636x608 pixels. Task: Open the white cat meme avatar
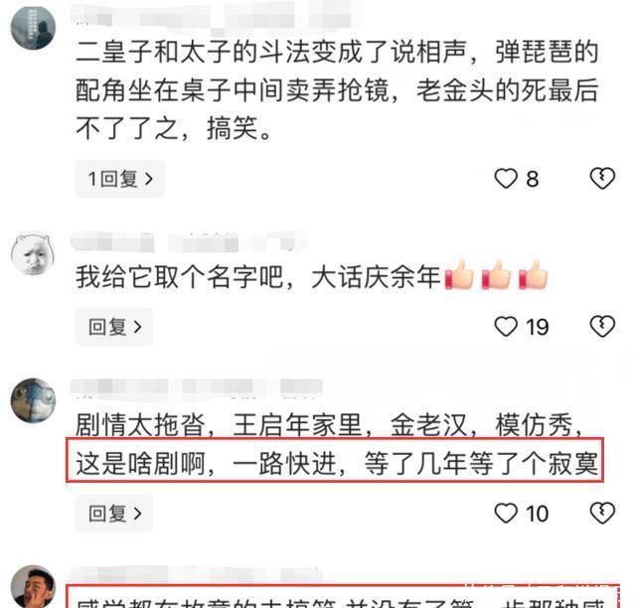click(33, 253)
